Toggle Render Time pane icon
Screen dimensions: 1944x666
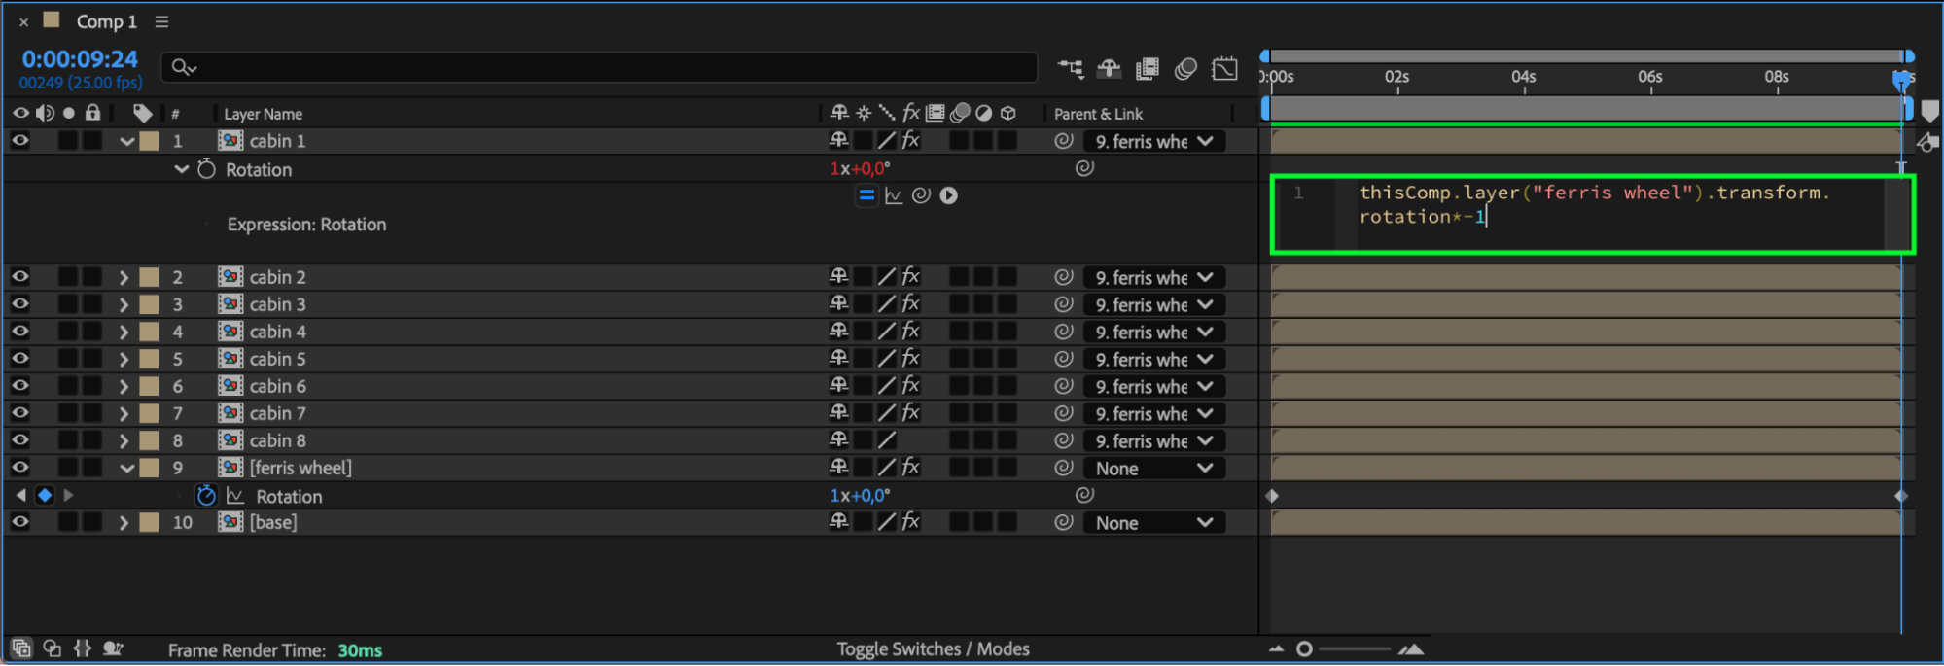pyautogui.click(x=113, y=648)
